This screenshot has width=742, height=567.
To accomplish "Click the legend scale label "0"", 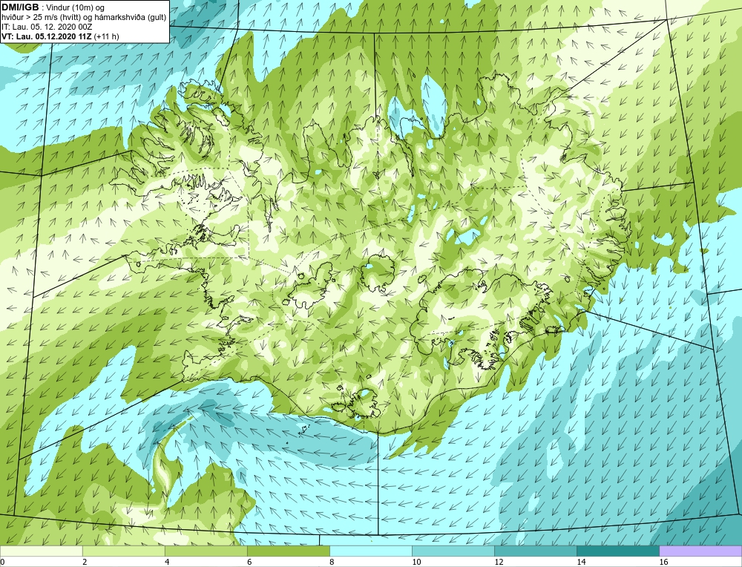I will pyautogui.click(x=3, y=562).
